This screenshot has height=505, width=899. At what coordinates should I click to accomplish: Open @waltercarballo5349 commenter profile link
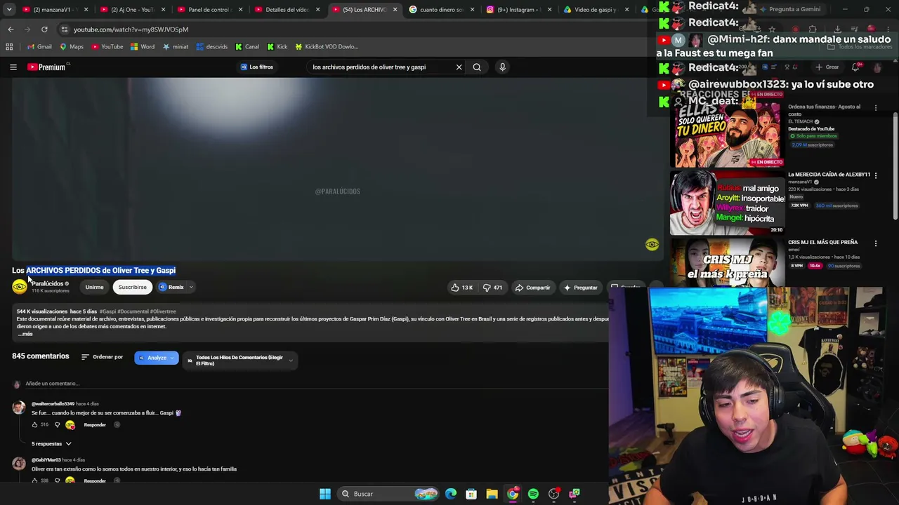click(53, 404)
